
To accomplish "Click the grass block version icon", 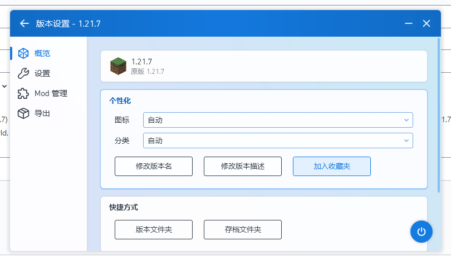I will coord(118,66).
